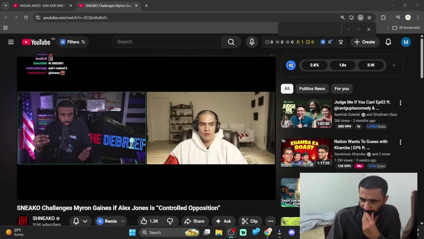Expand the Remix dropdown arrow
The image size is (424, 239).
(123, 221)
